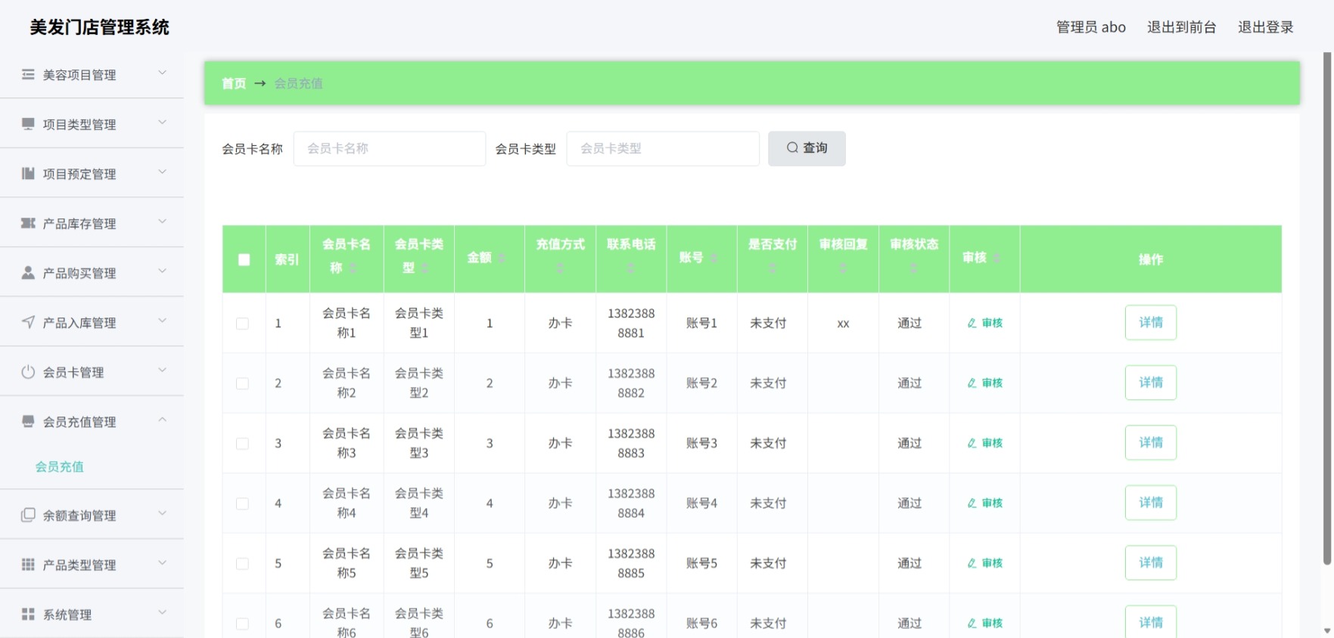This screenshot has width=1334, height=638.
Task: Expand 产品购买管理 chevron
Action: click(x=162, y=271)
